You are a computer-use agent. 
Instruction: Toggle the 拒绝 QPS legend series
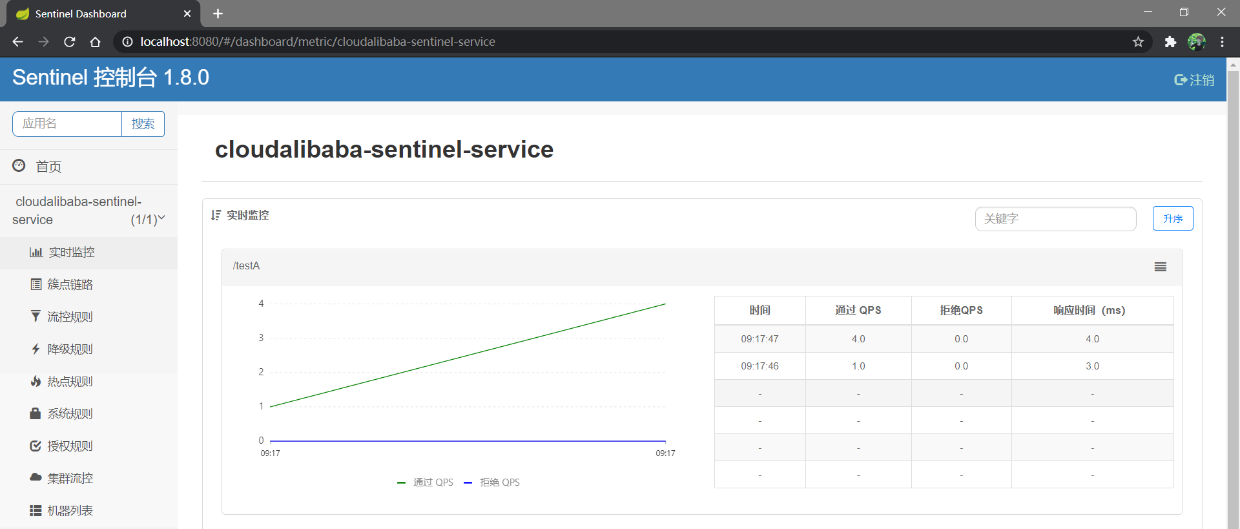pyautogui.click(x=491, y=482)
